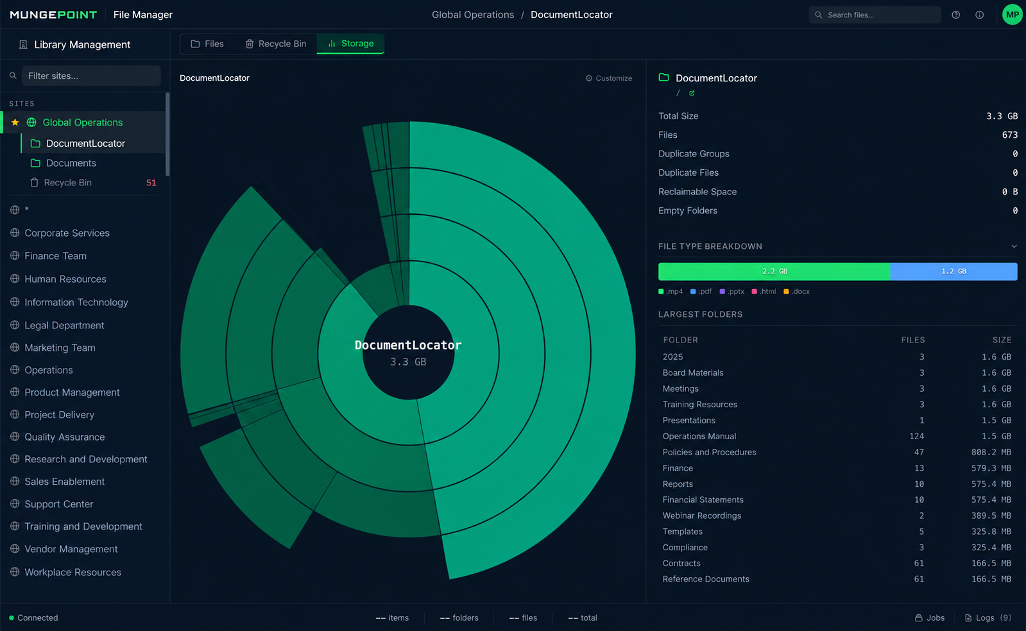Click the folder icon next to Documents
Viewport: 1026px width, 631px height.
(35, 163)
